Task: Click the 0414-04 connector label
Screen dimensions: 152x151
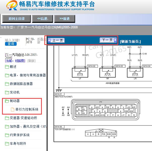Action: (x=147, y=66)
